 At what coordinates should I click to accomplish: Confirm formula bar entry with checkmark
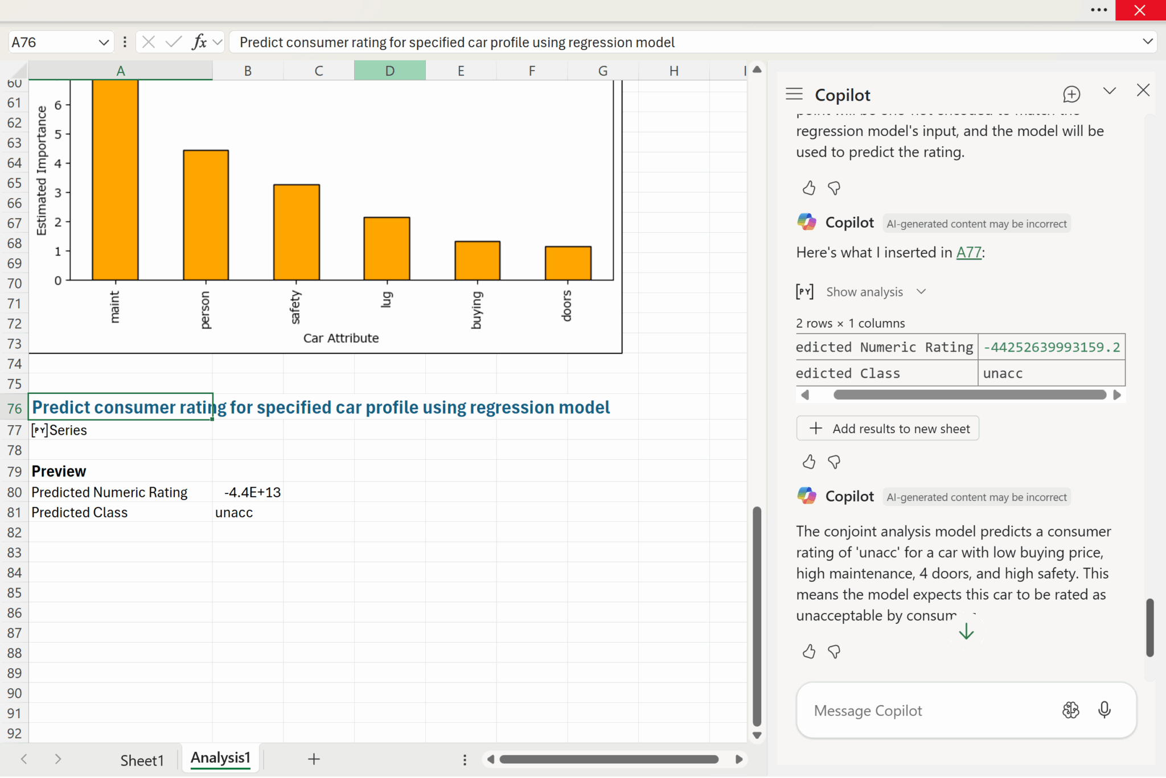coord(174,42)
